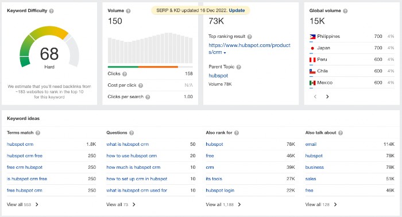Click the Update link in SERP banner
Screen dimensions: 402x217
click(237, 10)
